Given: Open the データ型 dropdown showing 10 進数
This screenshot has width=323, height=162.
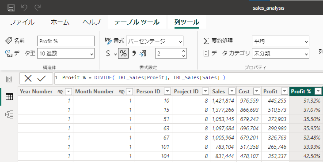Looking at the screenshot, I should click(66, 53).
